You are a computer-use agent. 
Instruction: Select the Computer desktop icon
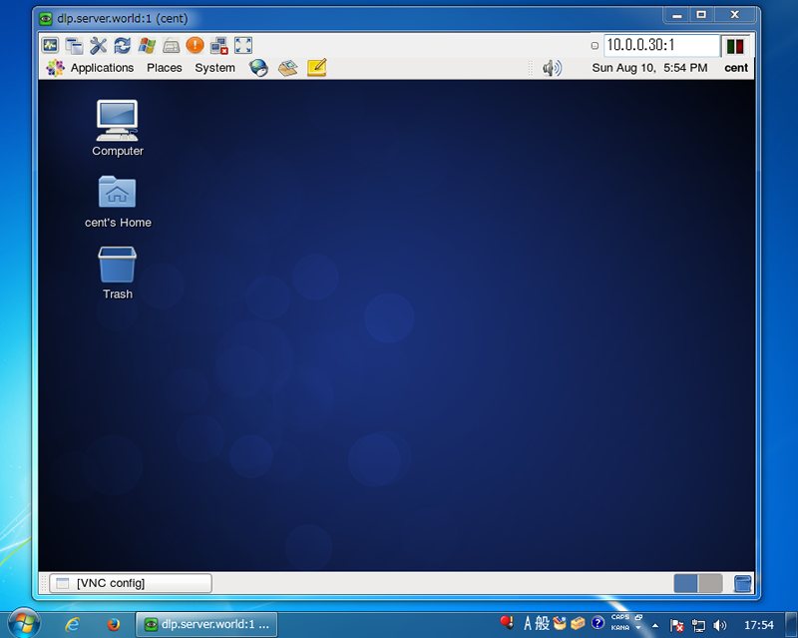pyautogui.click(x=118, y=129)
